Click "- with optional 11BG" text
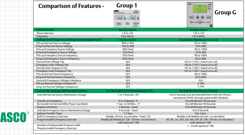245x135 pixels. point(128,123)
